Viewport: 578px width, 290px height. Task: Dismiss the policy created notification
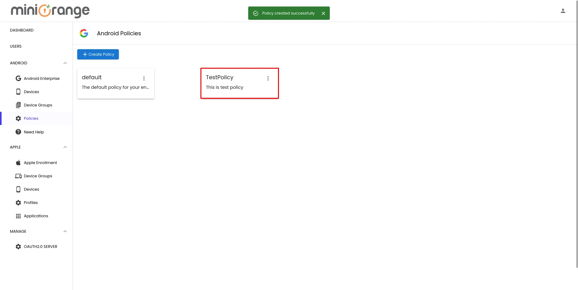(x=323, y=13)
